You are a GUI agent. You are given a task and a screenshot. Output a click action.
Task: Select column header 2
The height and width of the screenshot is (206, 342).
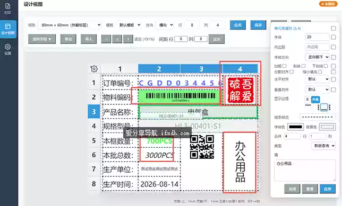coord(159,69)
